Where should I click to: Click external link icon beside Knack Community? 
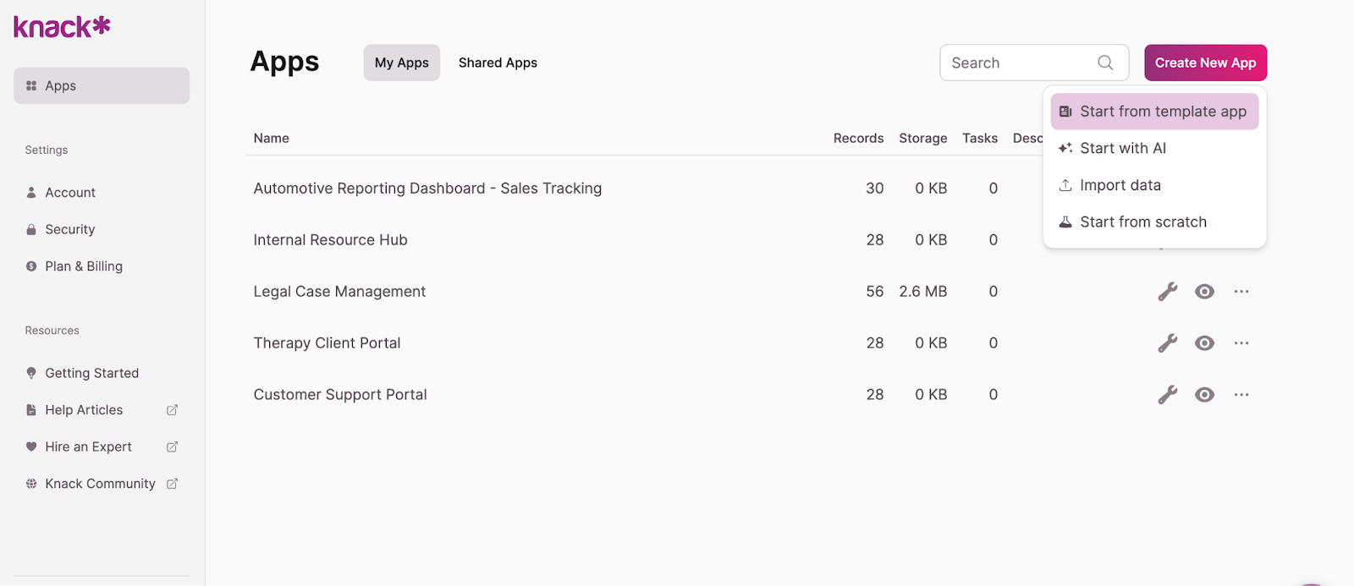[173, 484]
